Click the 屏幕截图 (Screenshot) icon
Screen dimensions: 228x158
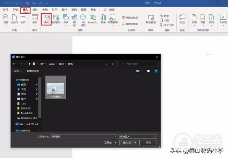(x=112, y=19)
